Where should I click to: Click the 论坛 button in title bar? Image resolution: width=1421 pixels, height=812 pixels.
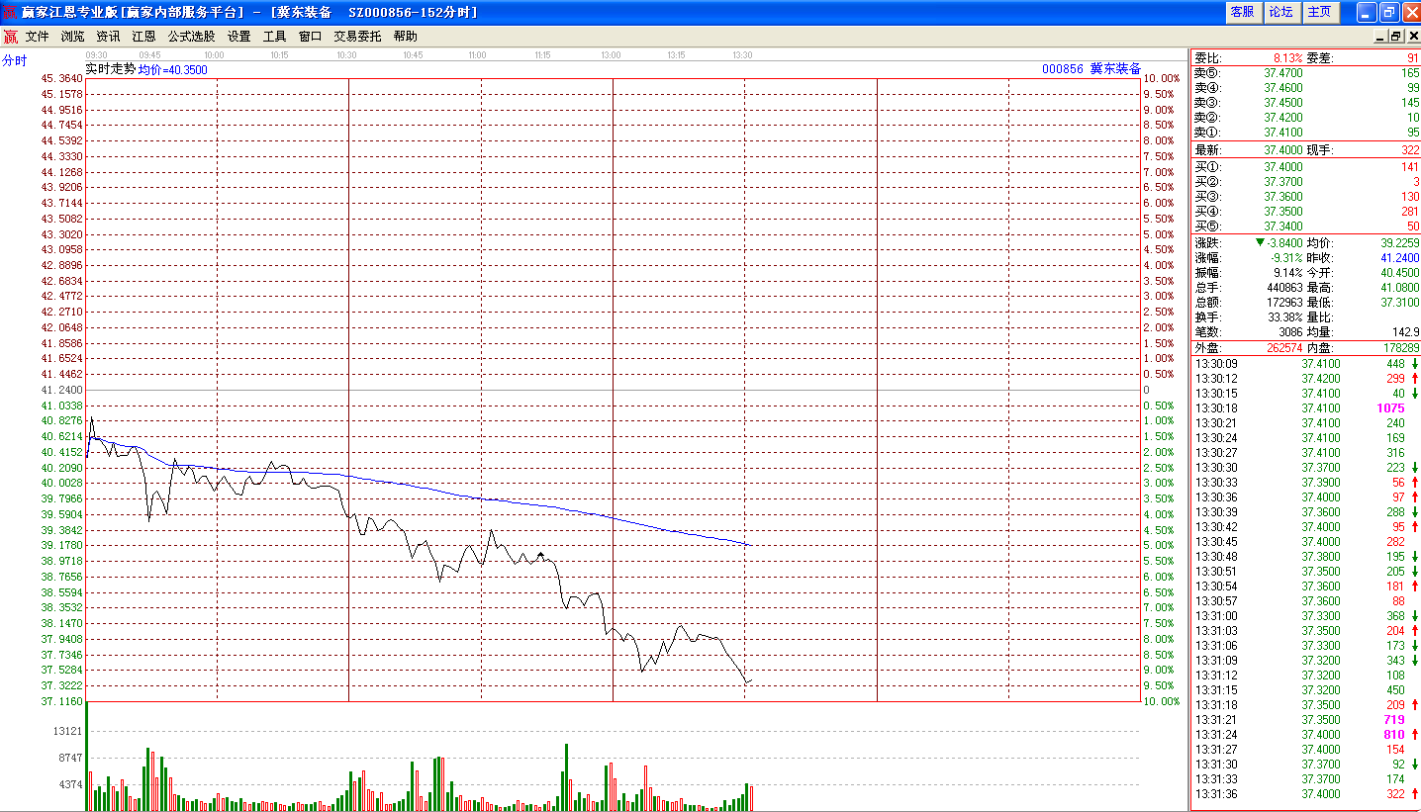click(x=1280, y=12)
